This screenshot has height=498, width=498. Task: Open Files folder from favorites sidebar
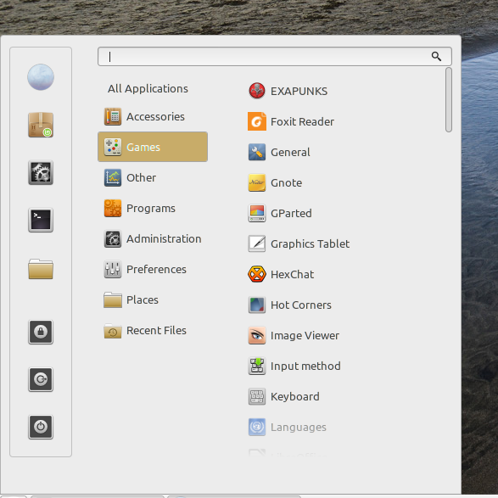[x=41, y=269]
